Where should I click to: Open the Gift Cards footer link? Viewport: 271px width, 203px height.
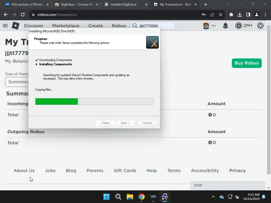(x=125, y=170)
